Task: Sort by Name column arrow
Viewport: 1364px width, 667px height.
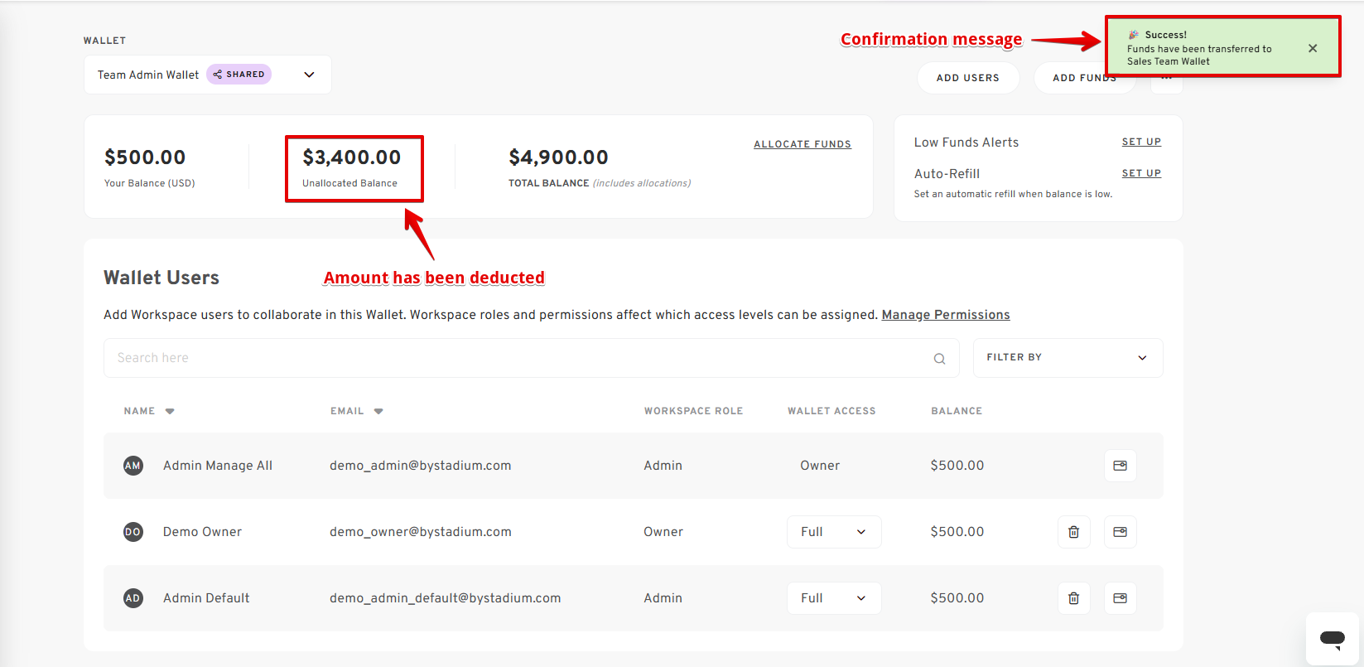Action: [170, 411]
